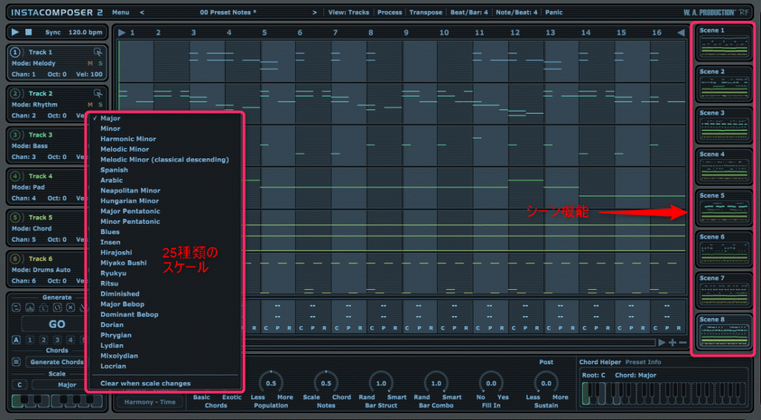This screenshot has width=761, height=420.
Task: Open Track 3 Mode: Bass dropdown
Action: 30,146
